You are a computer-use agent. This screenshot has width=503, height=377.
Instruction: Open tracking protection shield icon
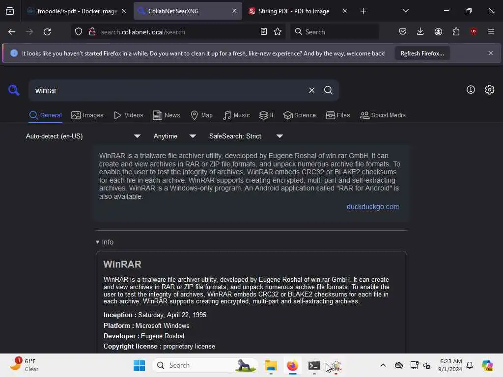tap(79, 32)
